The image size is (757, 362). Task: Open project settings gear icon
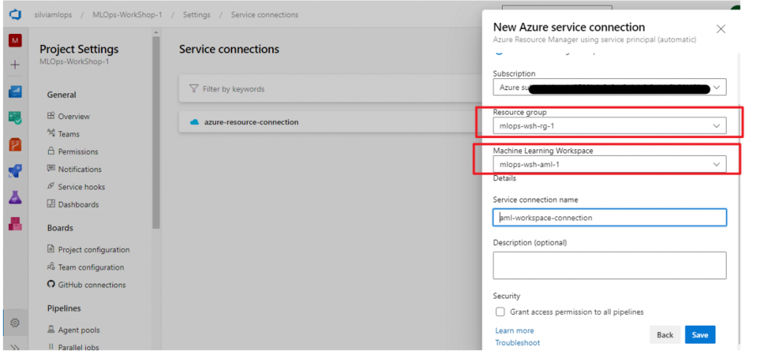click(x=15, y=322)
